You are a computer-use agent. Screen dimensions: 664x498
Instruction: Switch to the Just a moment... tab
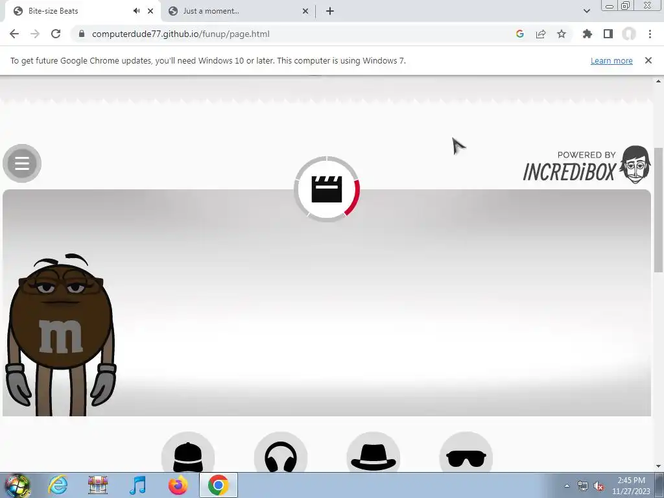tap(239, 11)
